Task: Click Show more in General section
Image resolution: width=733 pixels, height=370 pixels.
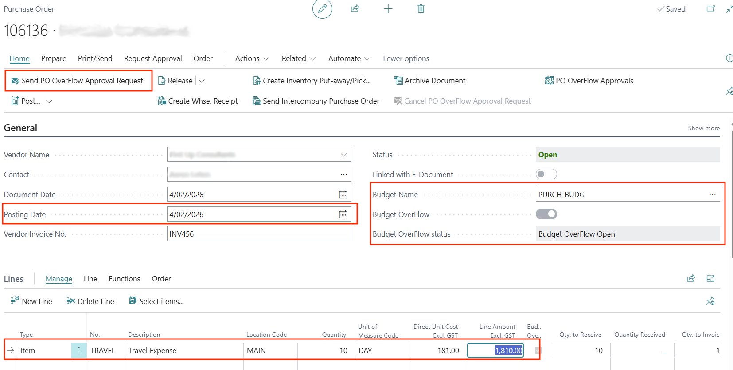Action: click(x=703, y=128)
